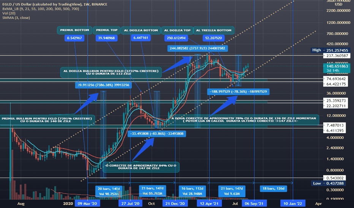Click the 27 Jul '20 date marker
Viewport: 354px width, 208px height.
pos(130,203)
